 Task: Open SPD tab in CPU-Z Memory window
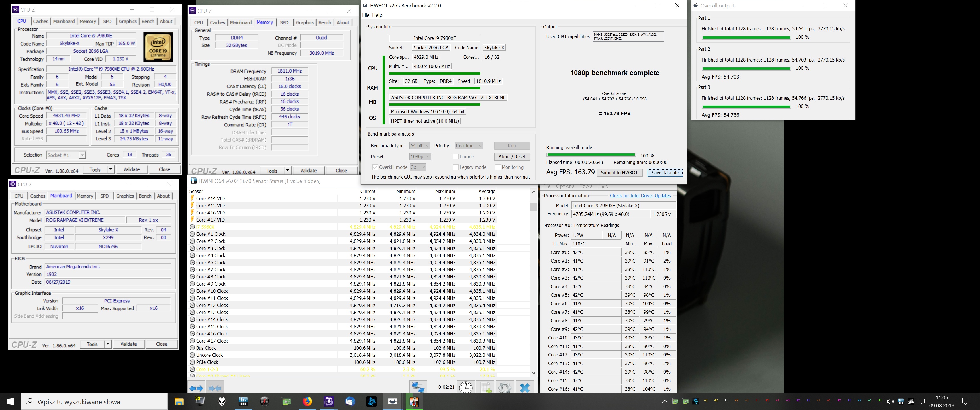(284, 23)
